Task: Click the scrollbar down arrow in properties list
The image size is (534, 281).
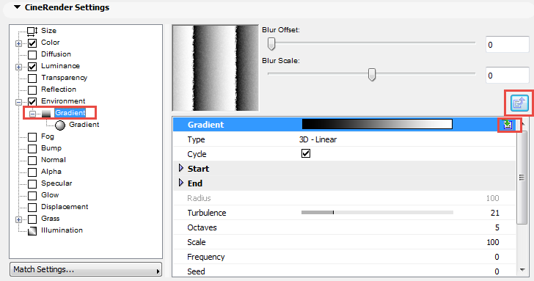Action: (x=522, y=270)
